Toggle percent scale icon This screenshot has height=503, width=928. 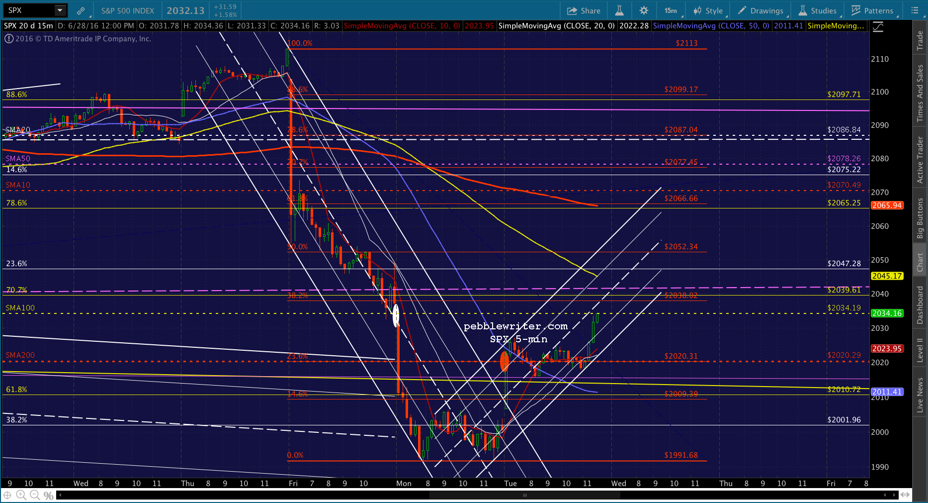pos(48,496)
